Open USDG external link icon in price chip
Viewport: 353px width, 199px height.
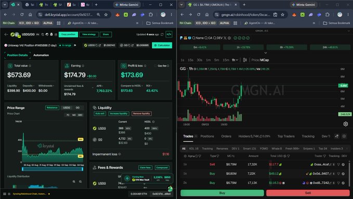[100, 45]
